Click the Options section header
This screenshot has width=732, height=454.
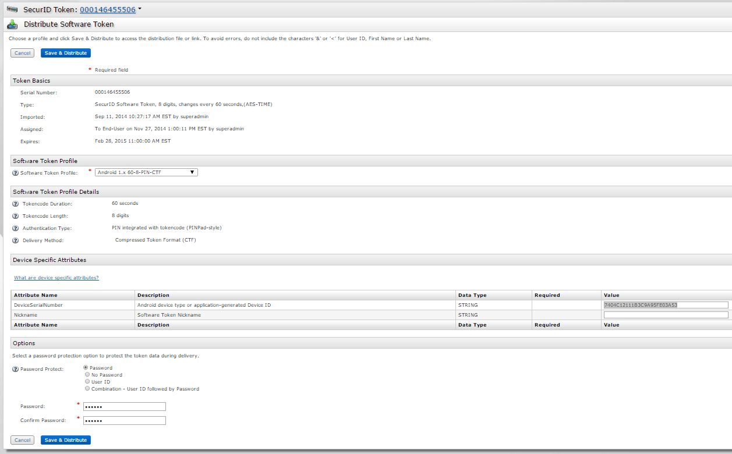(371, 343)
